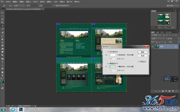Select the Hand tool
This screenshot has width=180, height=112.
pos(2,72)
